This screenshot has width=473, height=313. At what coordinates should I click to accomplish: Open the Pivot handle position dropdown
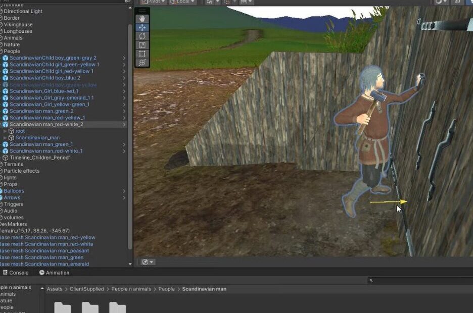(x=153, y=2)
